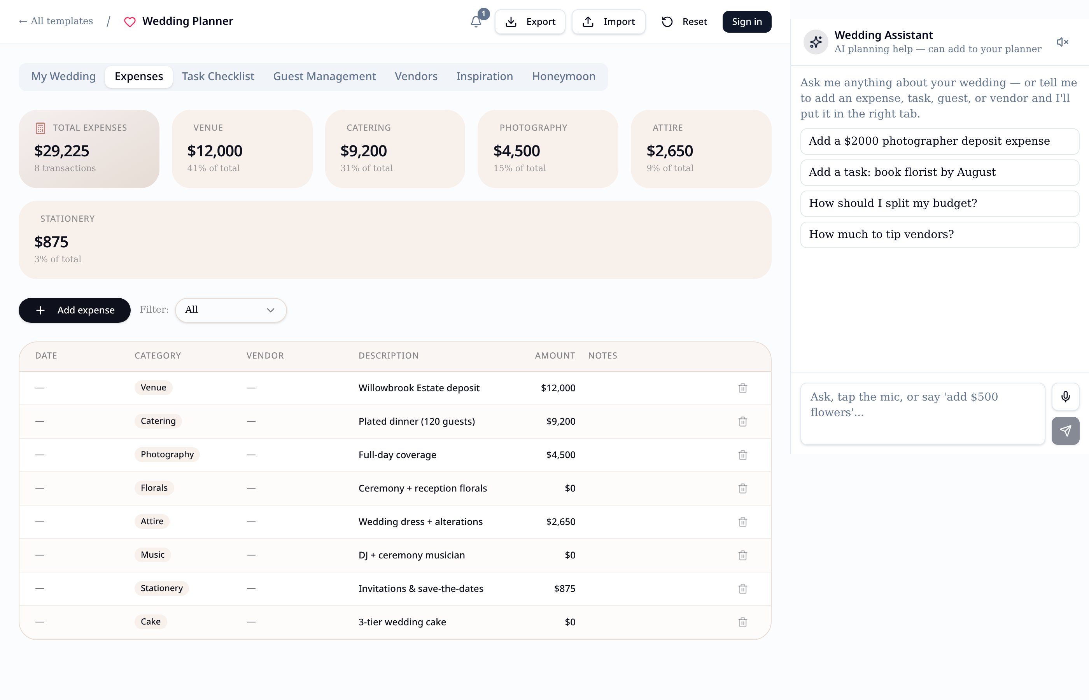Viewport: 1089px width, 700px height.
Task: Open the Honeymoon tab
Action: click(x=564, y=76)
